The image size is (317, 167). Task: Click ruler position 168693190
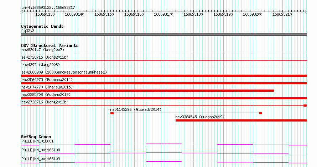[223, 14]
